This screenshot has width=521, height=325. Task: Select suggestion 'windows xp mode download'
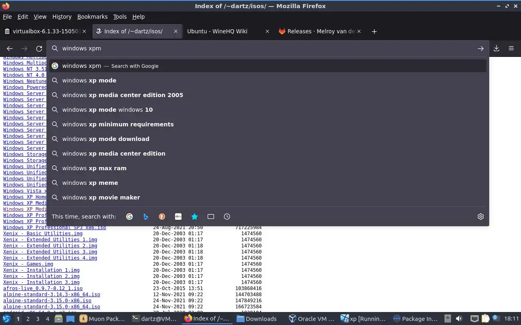(268, 139)
